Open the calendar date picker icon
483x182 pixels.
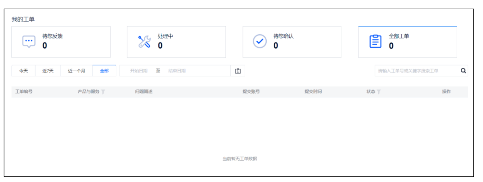click(238, 71)
